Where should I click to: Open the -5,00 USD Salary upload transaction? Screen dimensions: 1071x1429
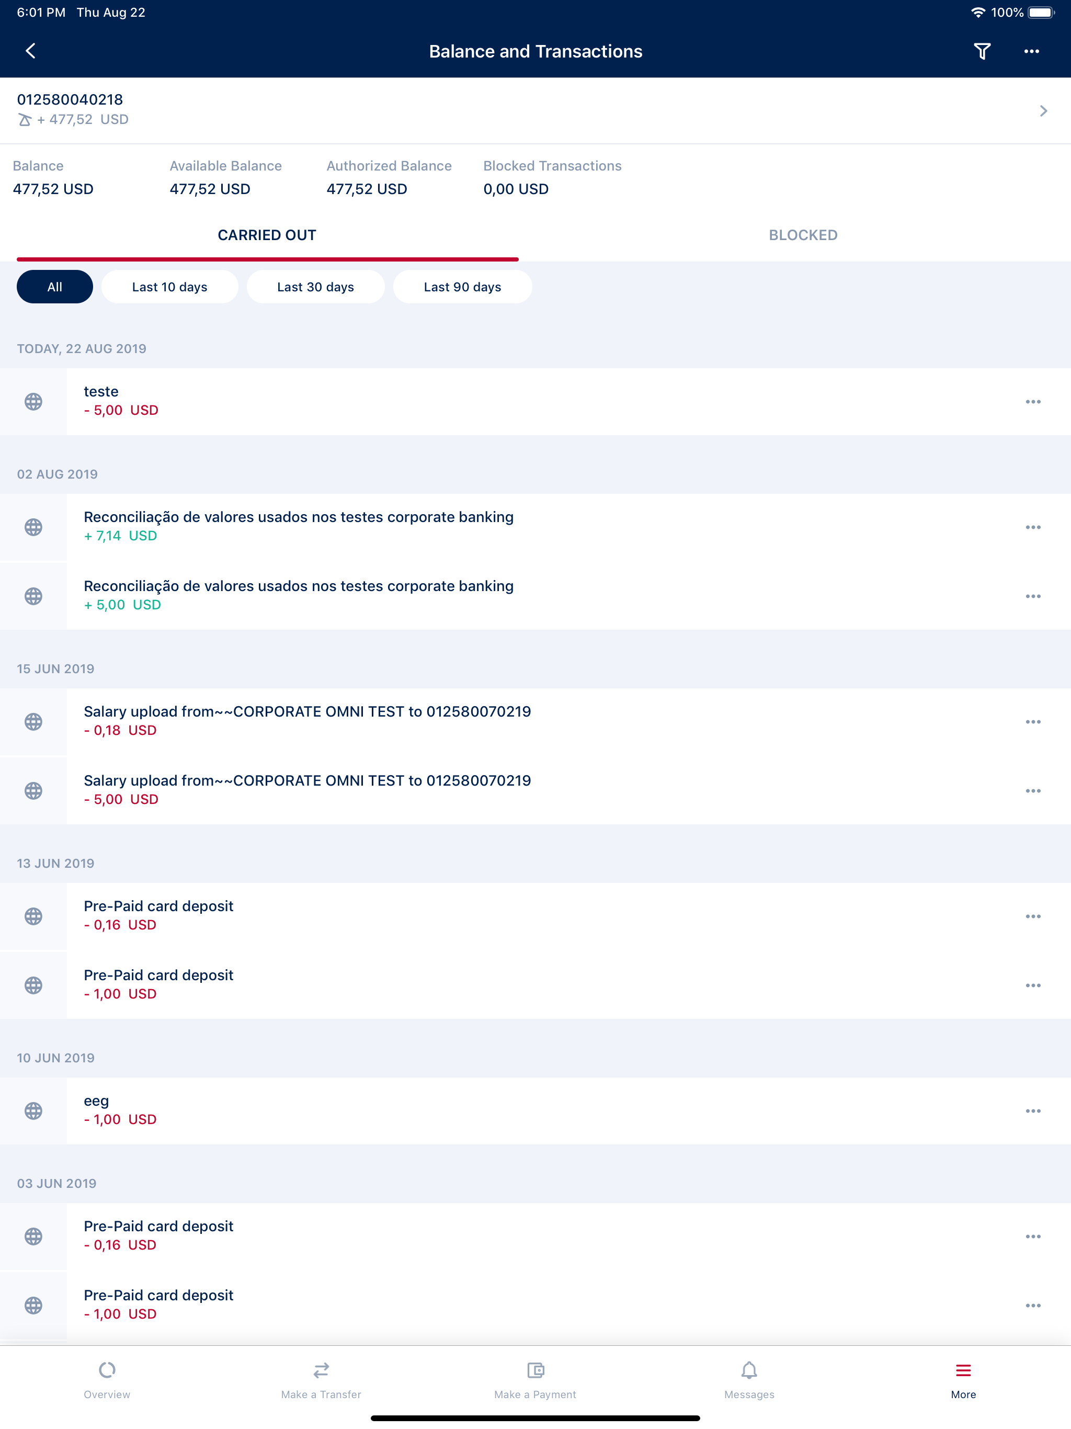click(x=535, y=791)
